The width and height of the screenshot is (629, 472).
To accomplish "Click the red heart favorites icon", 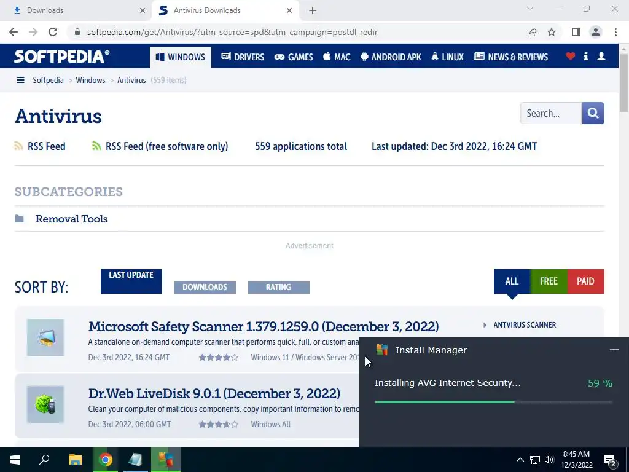I will tap(571, 57).
